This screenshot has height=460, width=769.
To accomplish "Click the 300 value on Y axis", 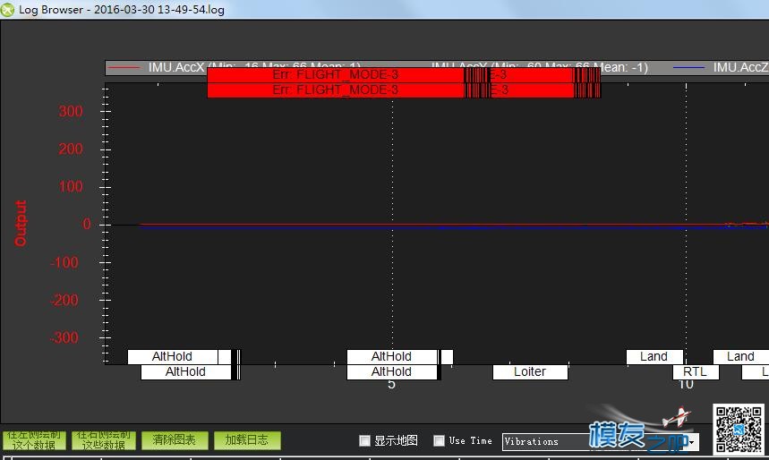I will pyautogui.click(x=71, y=111).
